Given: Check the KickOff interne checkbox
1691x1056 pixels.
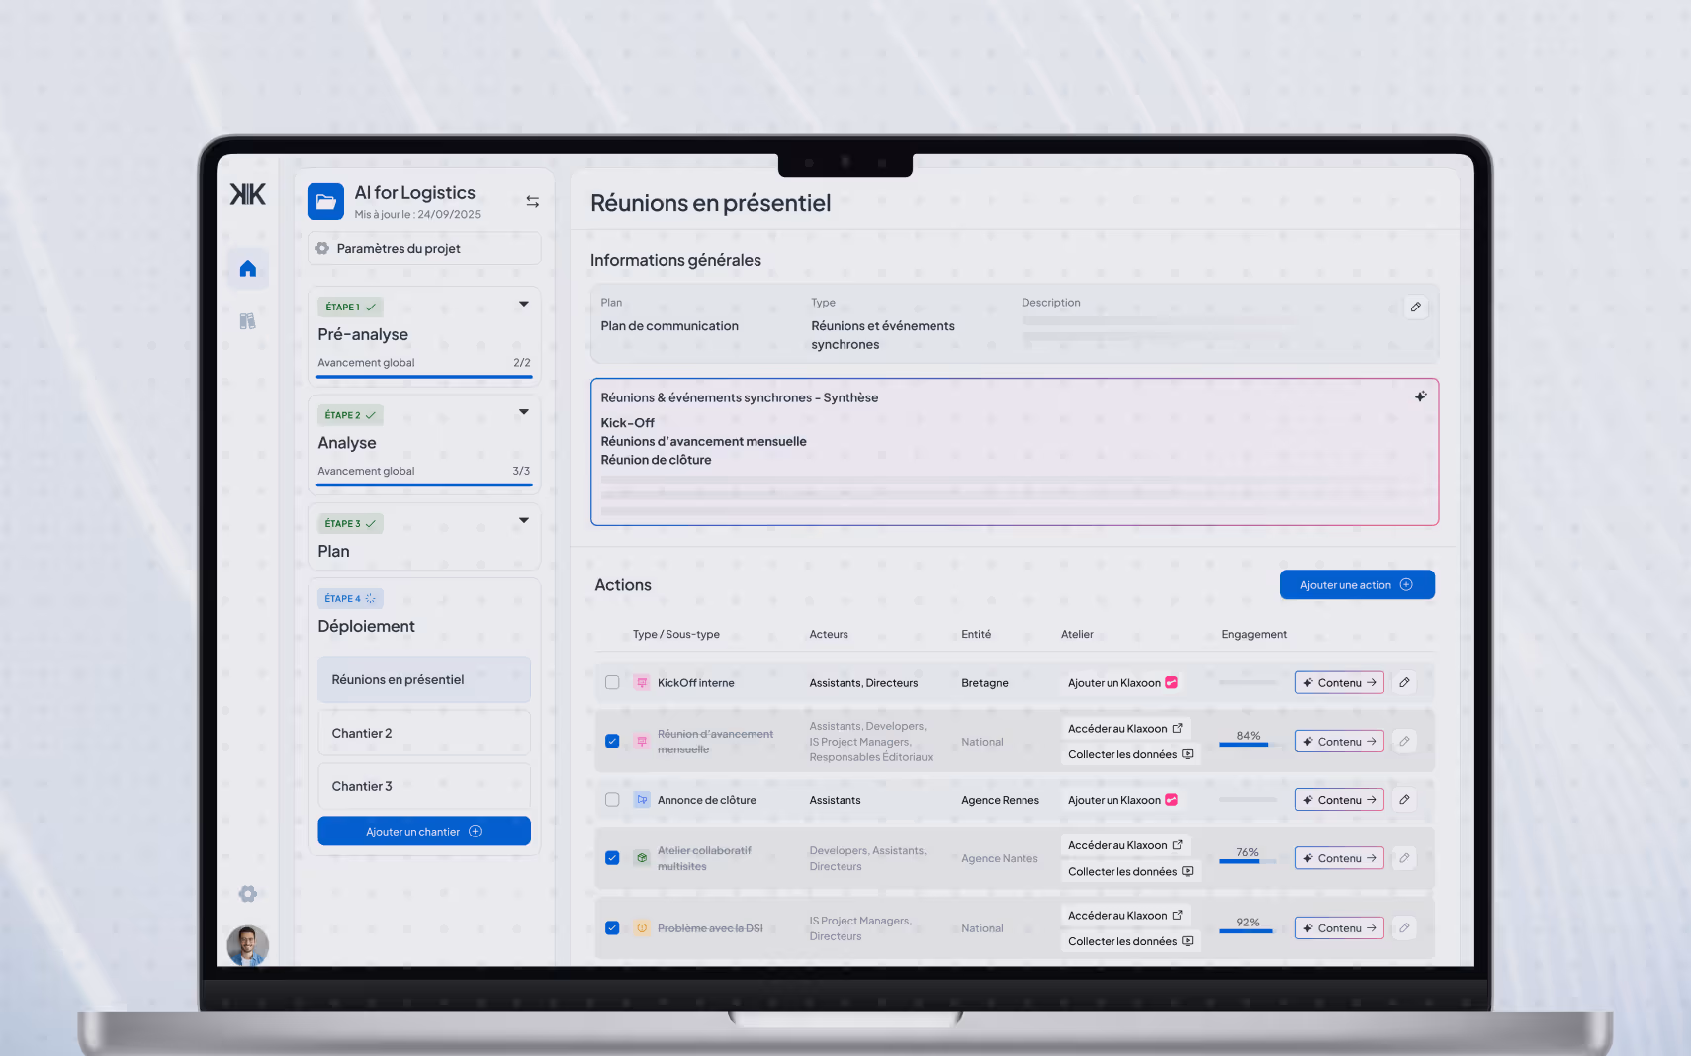Looking at the screenshot, I should point(612,683).
